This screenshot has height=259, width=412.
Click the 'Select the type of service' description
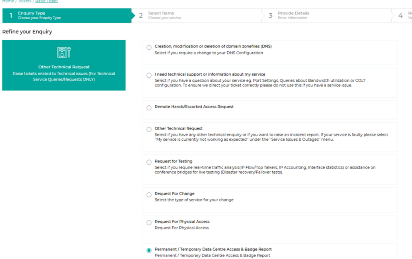click(194, 200)
